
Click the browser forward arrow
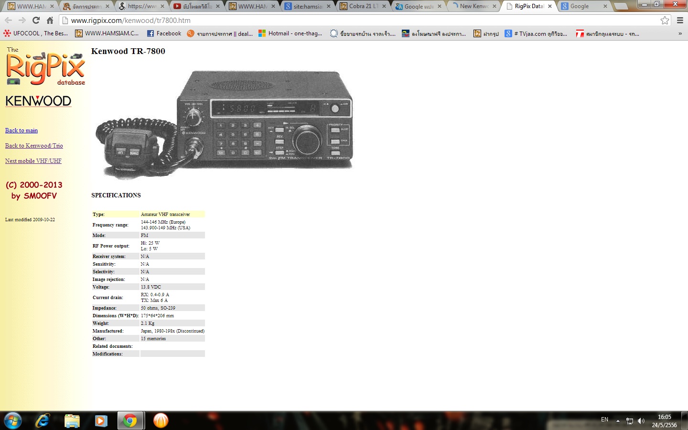point(22,21)
